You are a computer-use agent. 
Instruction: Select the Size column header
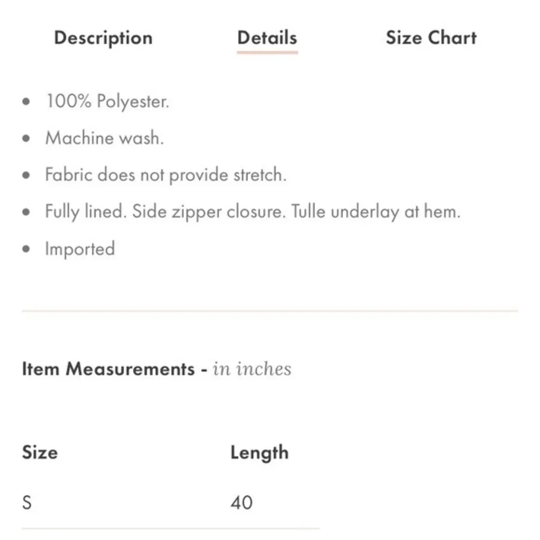tap(39, 453)
